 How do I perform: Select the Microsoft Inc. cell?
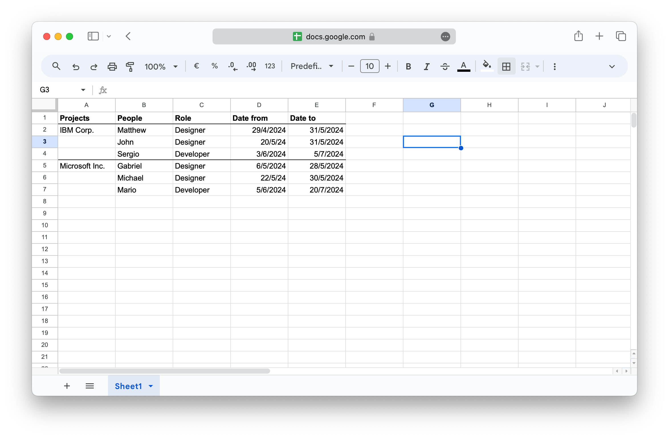(87, 166)
